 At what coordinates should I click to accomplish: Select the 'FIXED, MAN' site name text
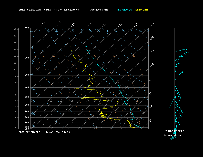(34, 10)
